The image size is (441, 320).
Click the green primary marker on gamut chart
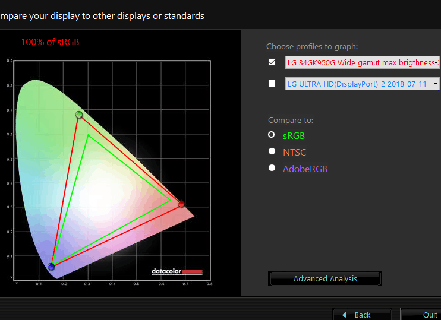point(79,115)
